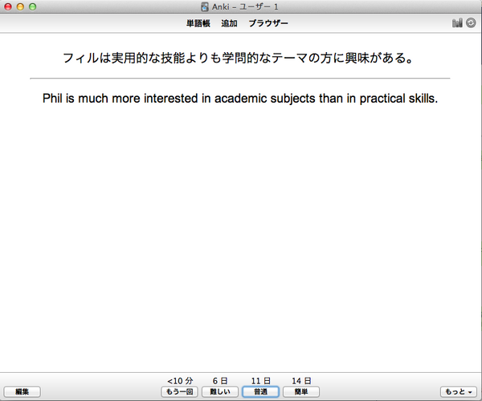
Task: Open the 追加 add card tab
Action: click(x=229, y=23)
